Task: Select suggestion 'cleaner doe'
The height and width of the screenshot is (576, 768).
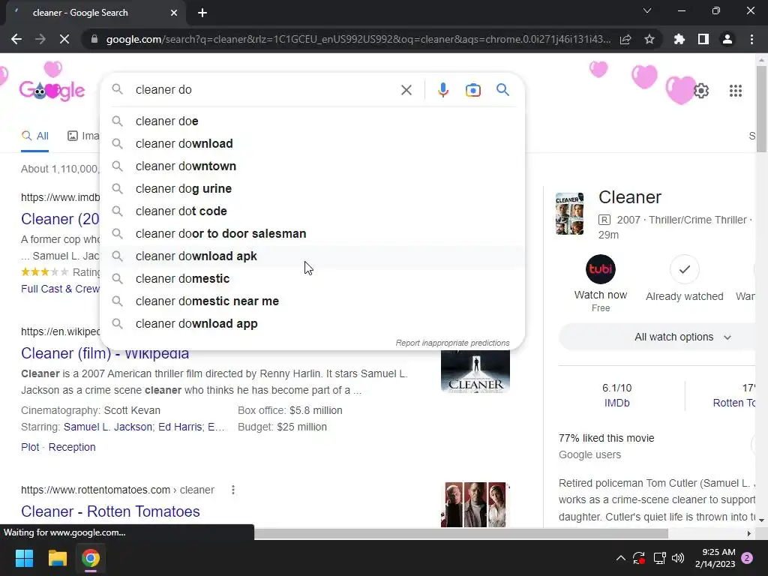Action: [x=313, y=121]
